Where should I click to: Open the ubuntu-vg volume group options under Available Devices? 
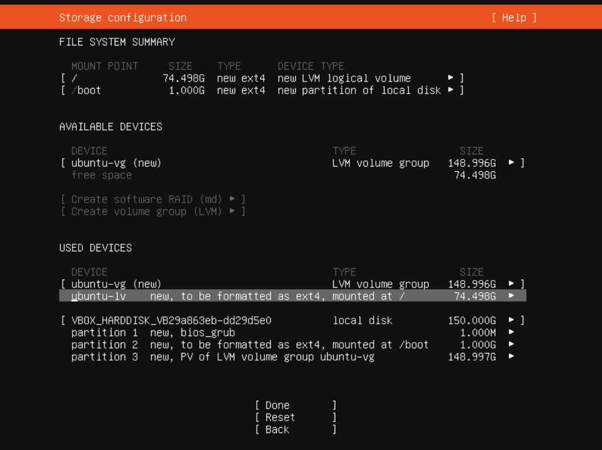click(x=513, y=163)
